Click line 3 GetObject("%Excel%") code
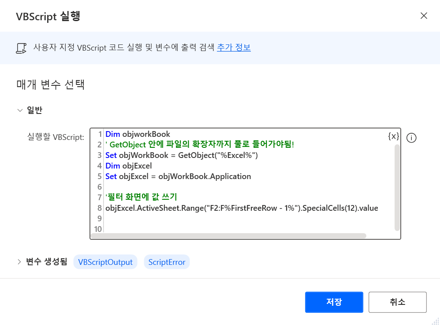The width and height of the screenshot is (440, 326). [x=218, y=155]
